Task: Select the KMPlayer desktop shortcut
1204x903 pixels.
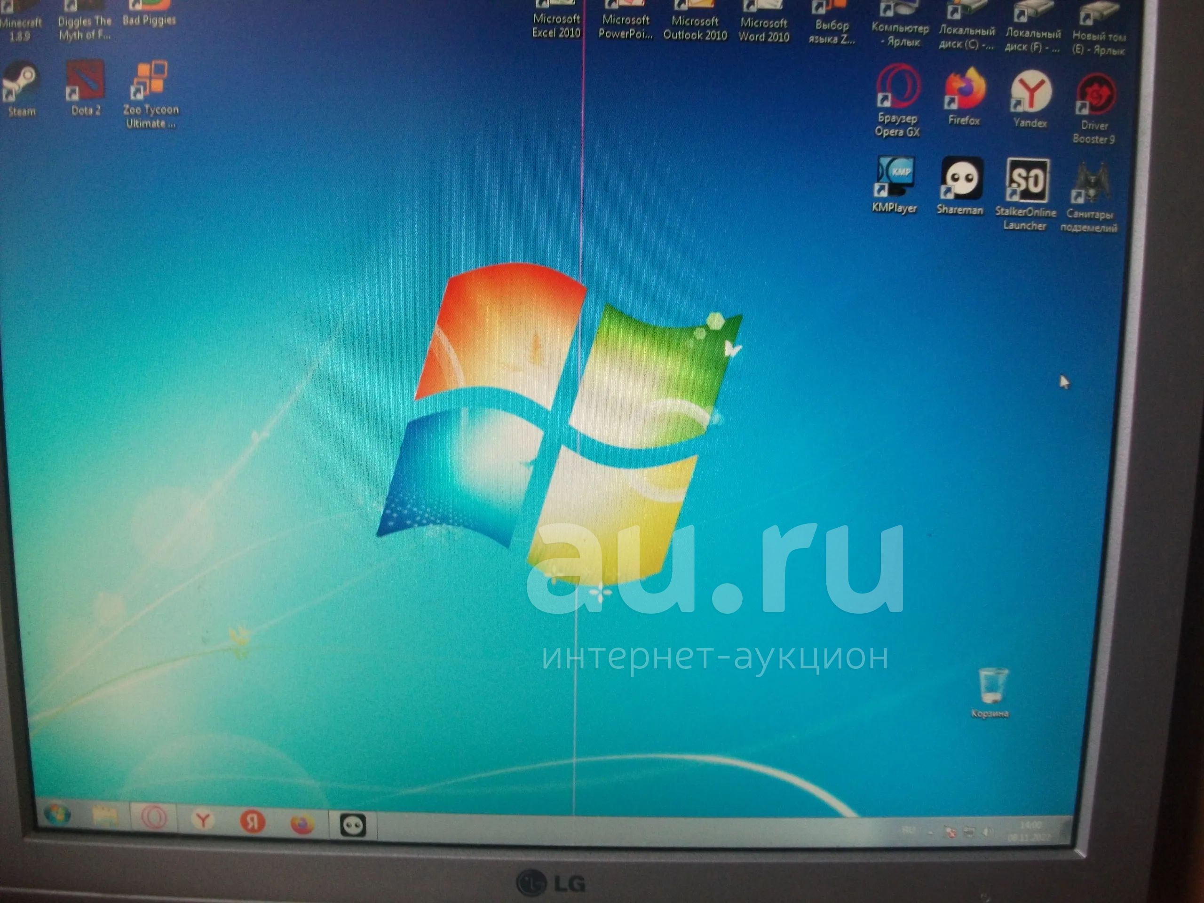Action: click(895, 184)
